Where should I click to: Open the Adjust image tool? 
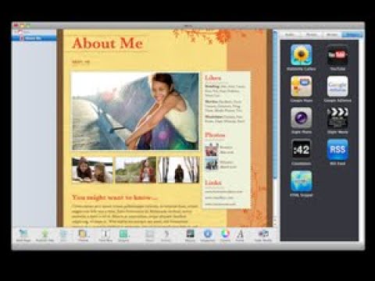tap(190, 236)
